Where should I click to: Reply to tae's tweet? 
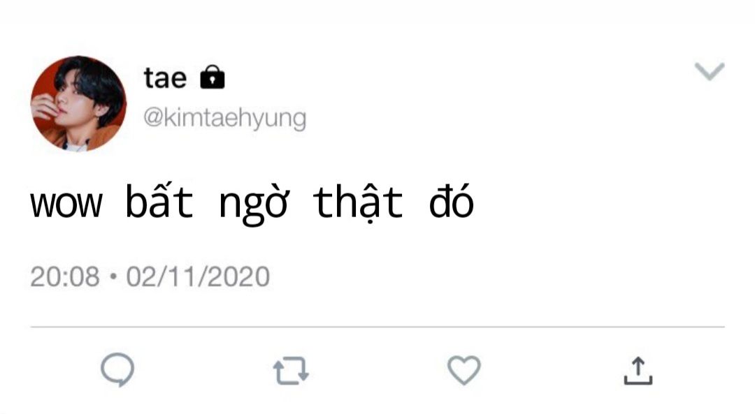(x=117, y=371)
